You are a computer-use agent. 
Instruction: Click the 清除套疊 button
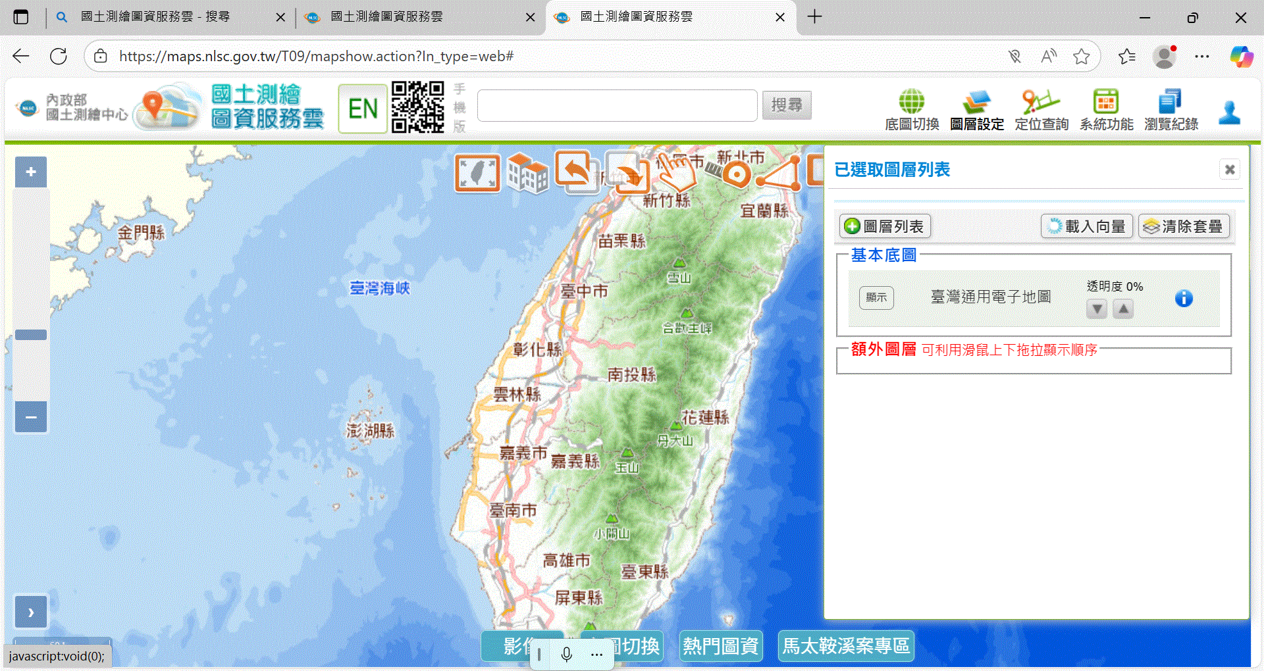[x=1184, y=226]
